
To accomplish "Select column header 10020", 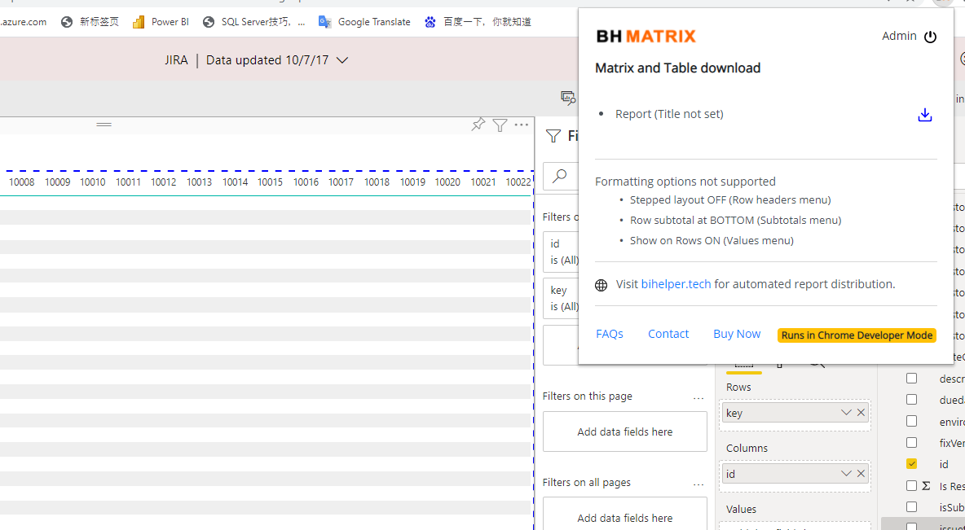I will click(x=447, y=182).
